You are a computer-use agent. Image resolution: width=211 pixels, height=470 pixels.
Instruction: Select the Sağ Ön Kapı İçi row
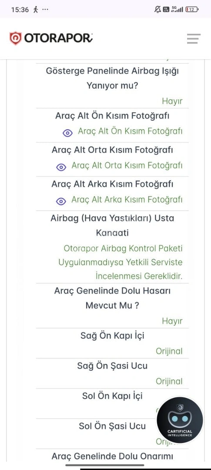pyautogui.click(x=112, y=343)
